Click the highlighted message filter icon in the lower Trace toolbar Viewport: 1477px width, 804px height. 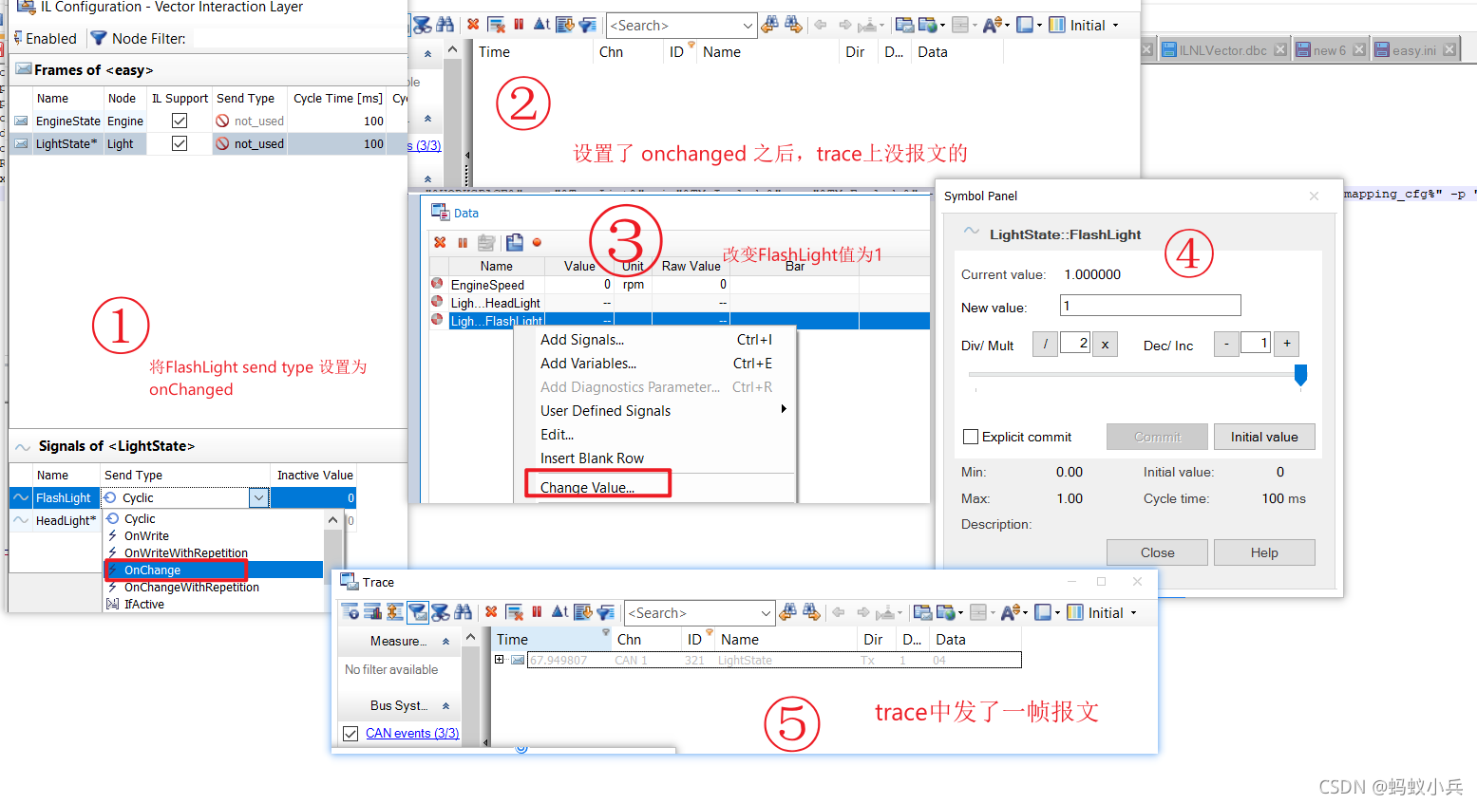pos(417,612)
